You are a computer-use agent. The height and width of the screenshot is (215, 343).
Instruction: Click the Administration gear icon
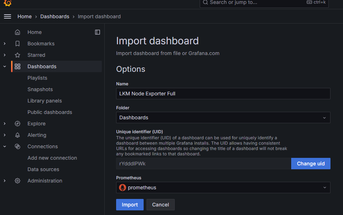click(x=18, y=181)
